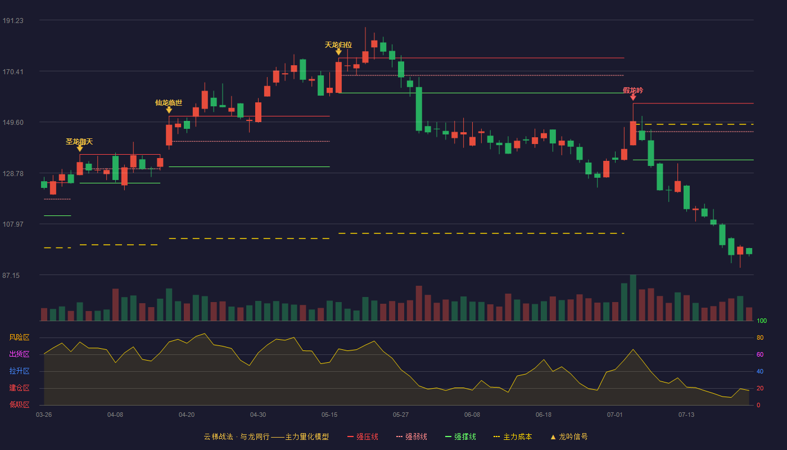Select the 07-13 date label
Image resolution: width=787 pixels, height=450 pixels.
click(x=686, y=415)
